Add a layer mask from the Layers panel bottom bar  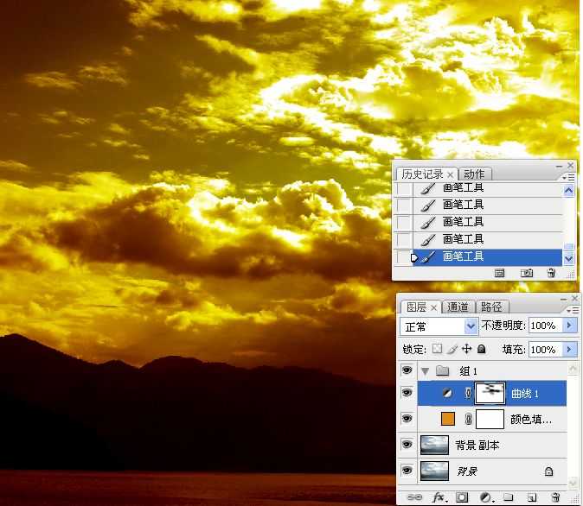462,497
